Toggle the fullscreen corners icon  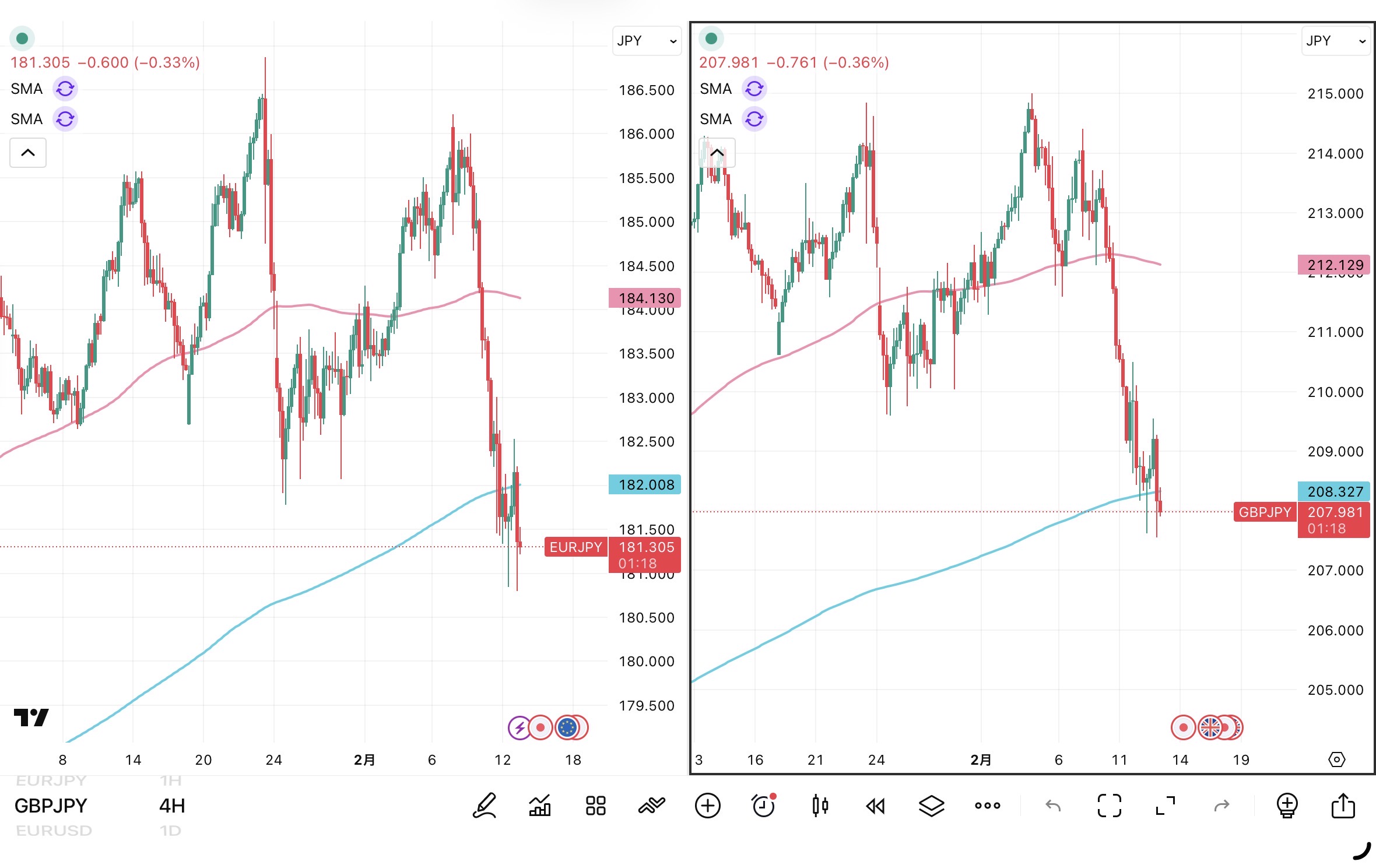(x=1109, y=806)
